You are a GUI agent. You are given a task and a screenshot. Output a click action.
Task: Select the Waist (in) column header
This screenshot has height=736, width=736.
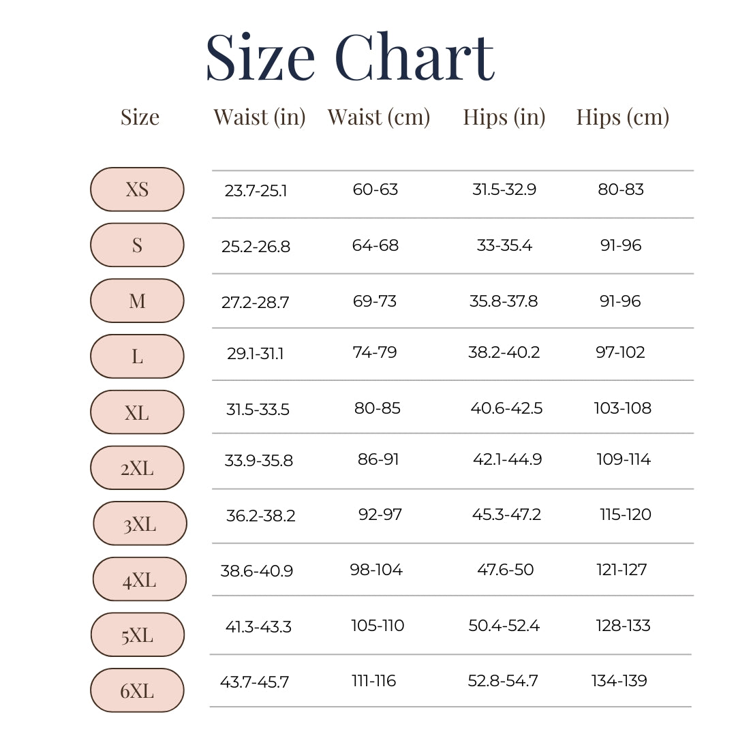click(259, 117)
